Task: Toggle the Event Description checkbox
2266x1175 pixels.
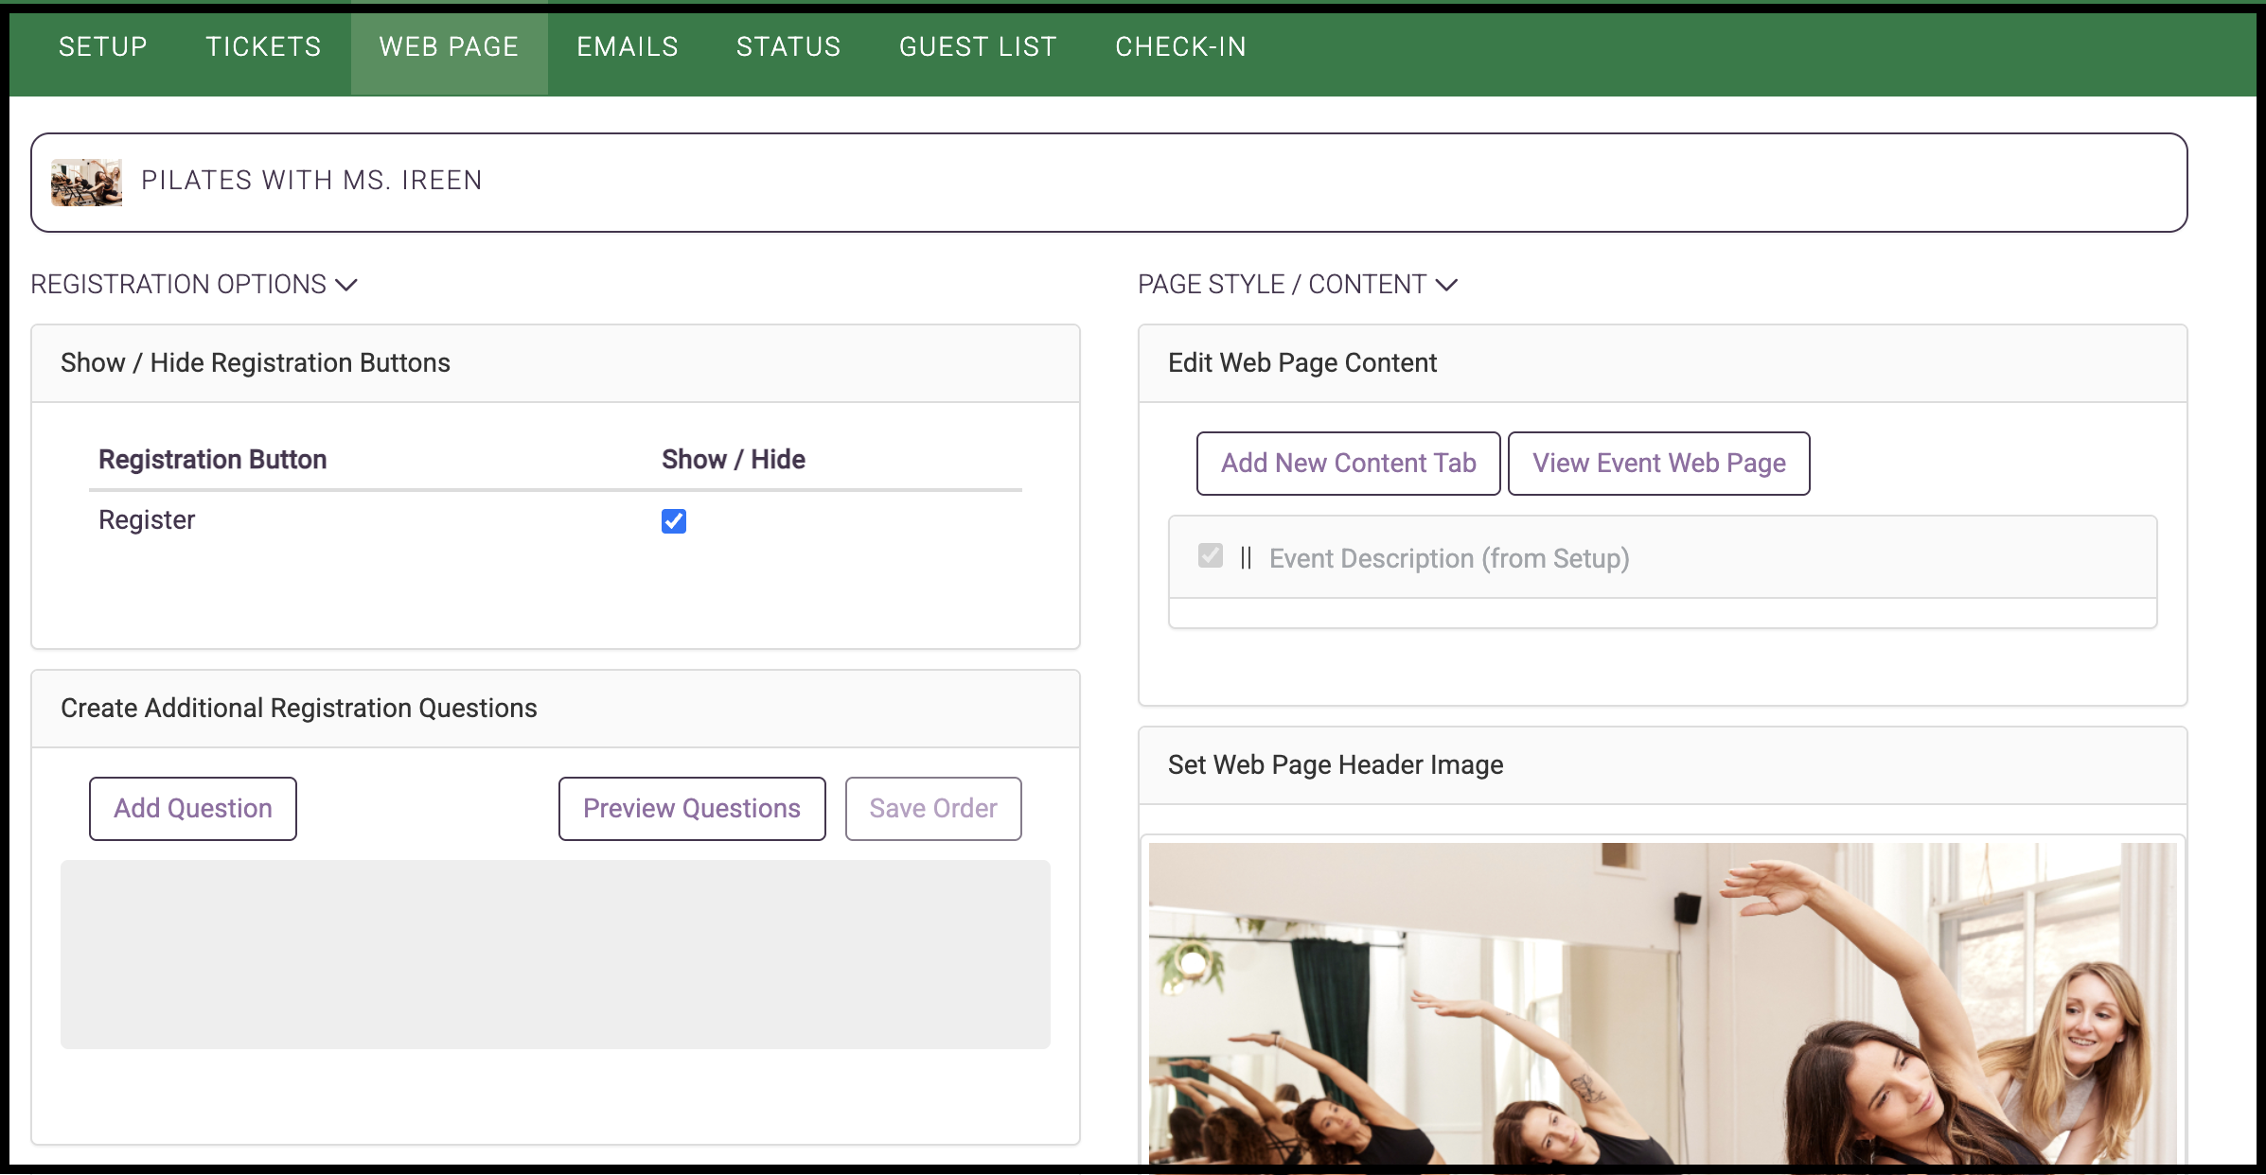Action: [1211, 556]
